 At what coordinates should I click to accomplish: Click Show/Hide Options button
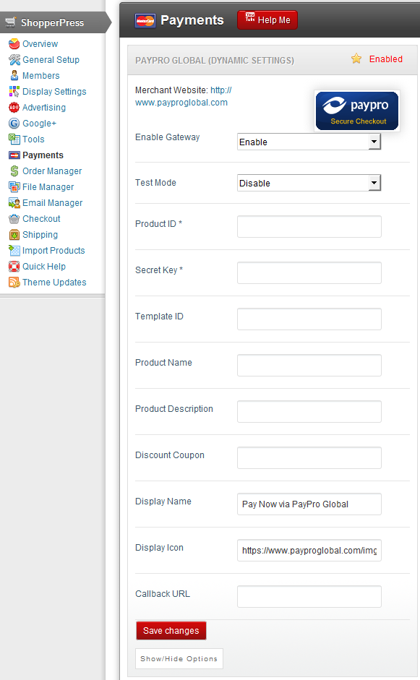point(179,659)
